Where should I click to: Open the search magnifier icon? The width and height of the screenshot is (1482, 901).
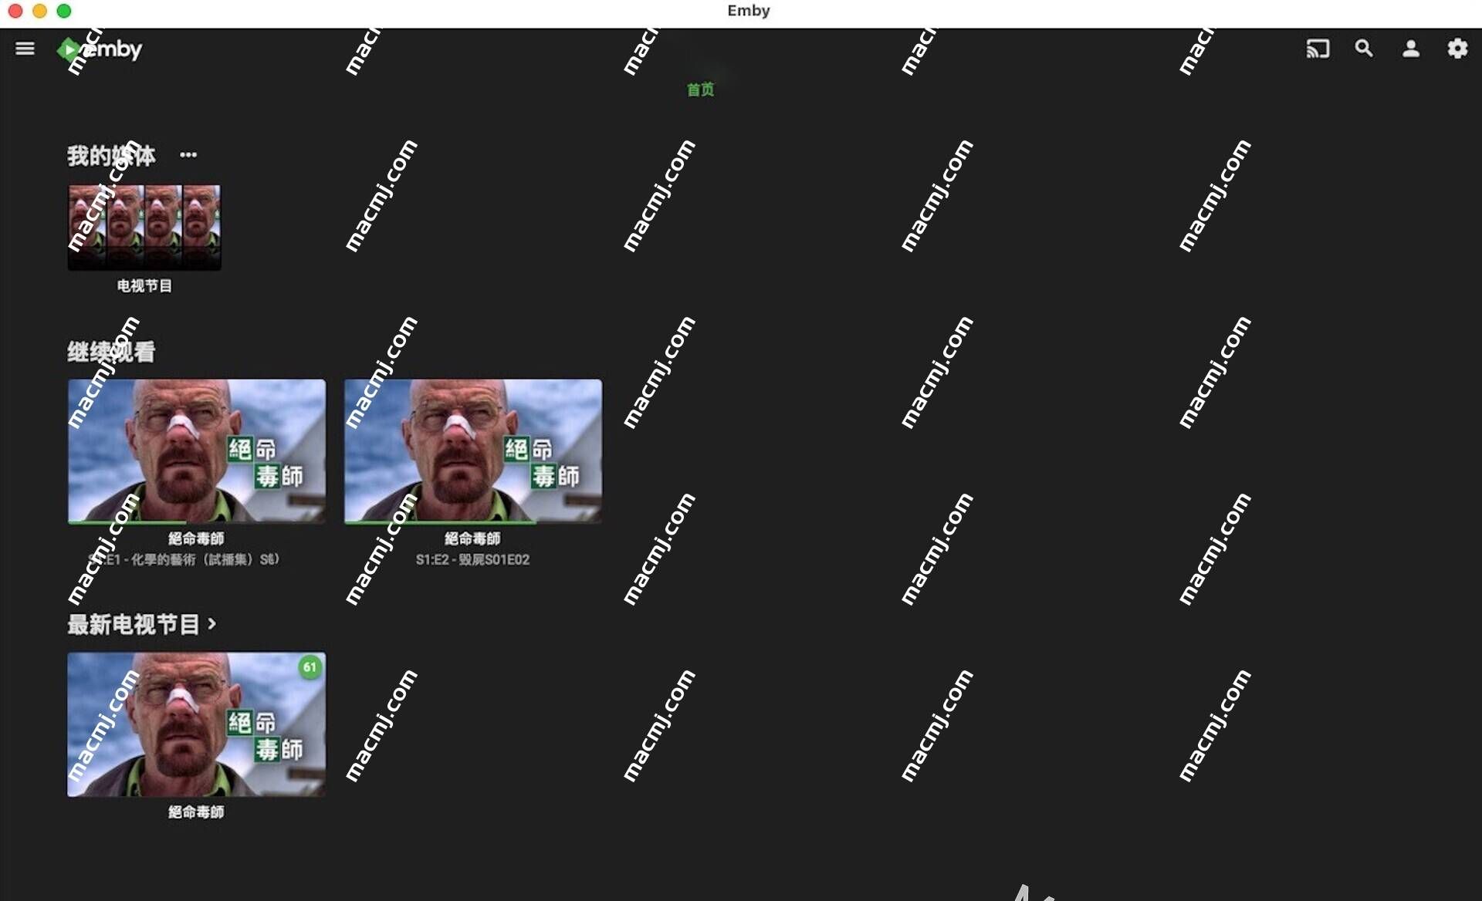pyautogui.click(x=1364, y=49)
